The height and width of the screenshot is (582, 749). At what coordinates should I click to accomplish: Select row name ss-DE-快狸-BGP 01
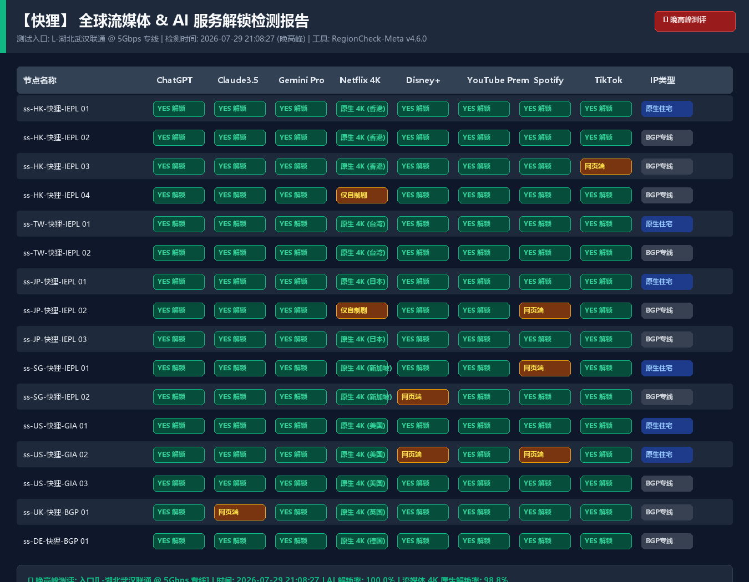[56, 541]
